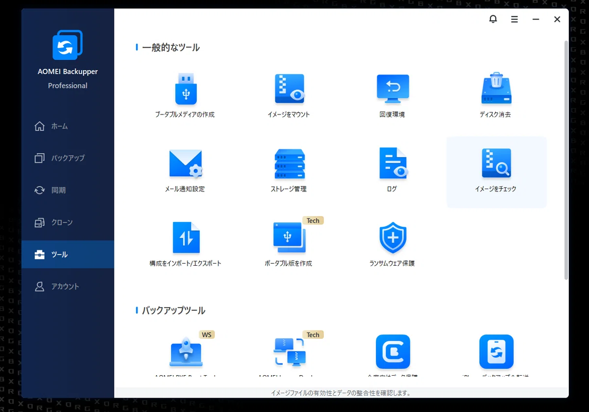This screenshot has height=412, width=589.
Task: Open the hamburger menu in title bar
Action: (514, 19)
